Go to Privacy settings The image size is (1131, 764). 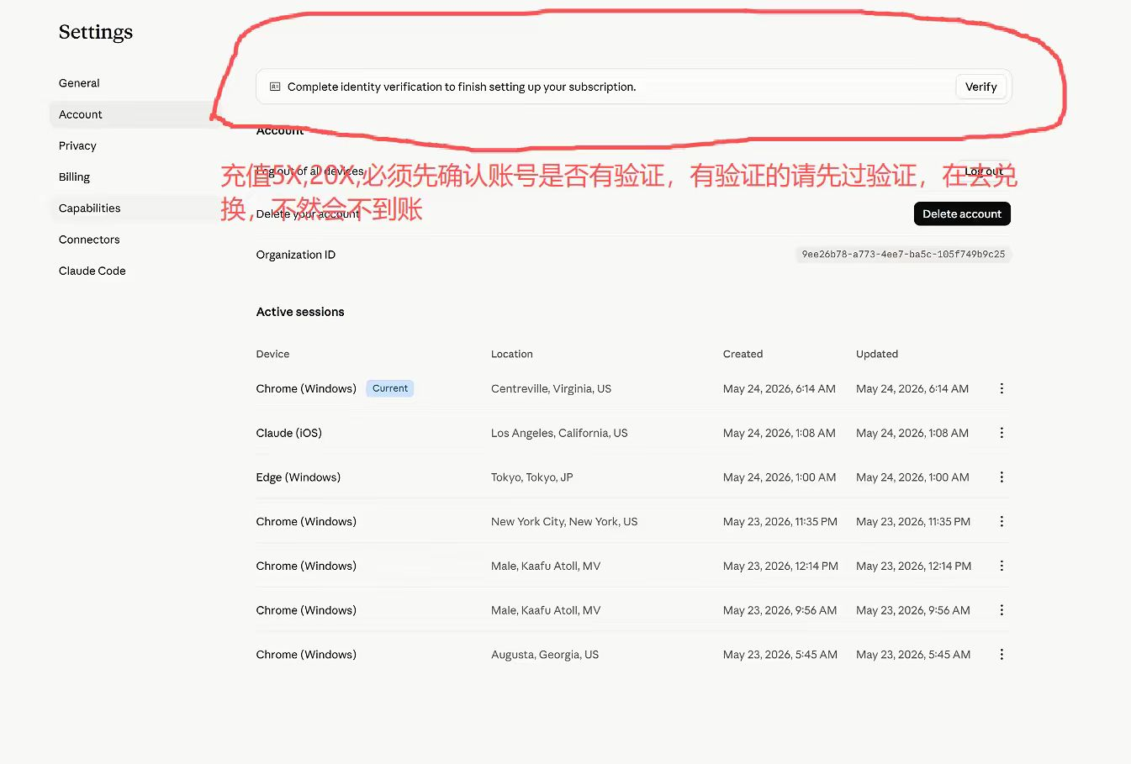coord(77,145)
